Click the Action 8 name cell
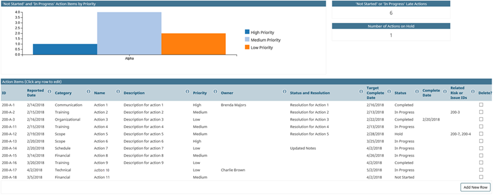The image size is (493, 195). [x=101, y=156]
